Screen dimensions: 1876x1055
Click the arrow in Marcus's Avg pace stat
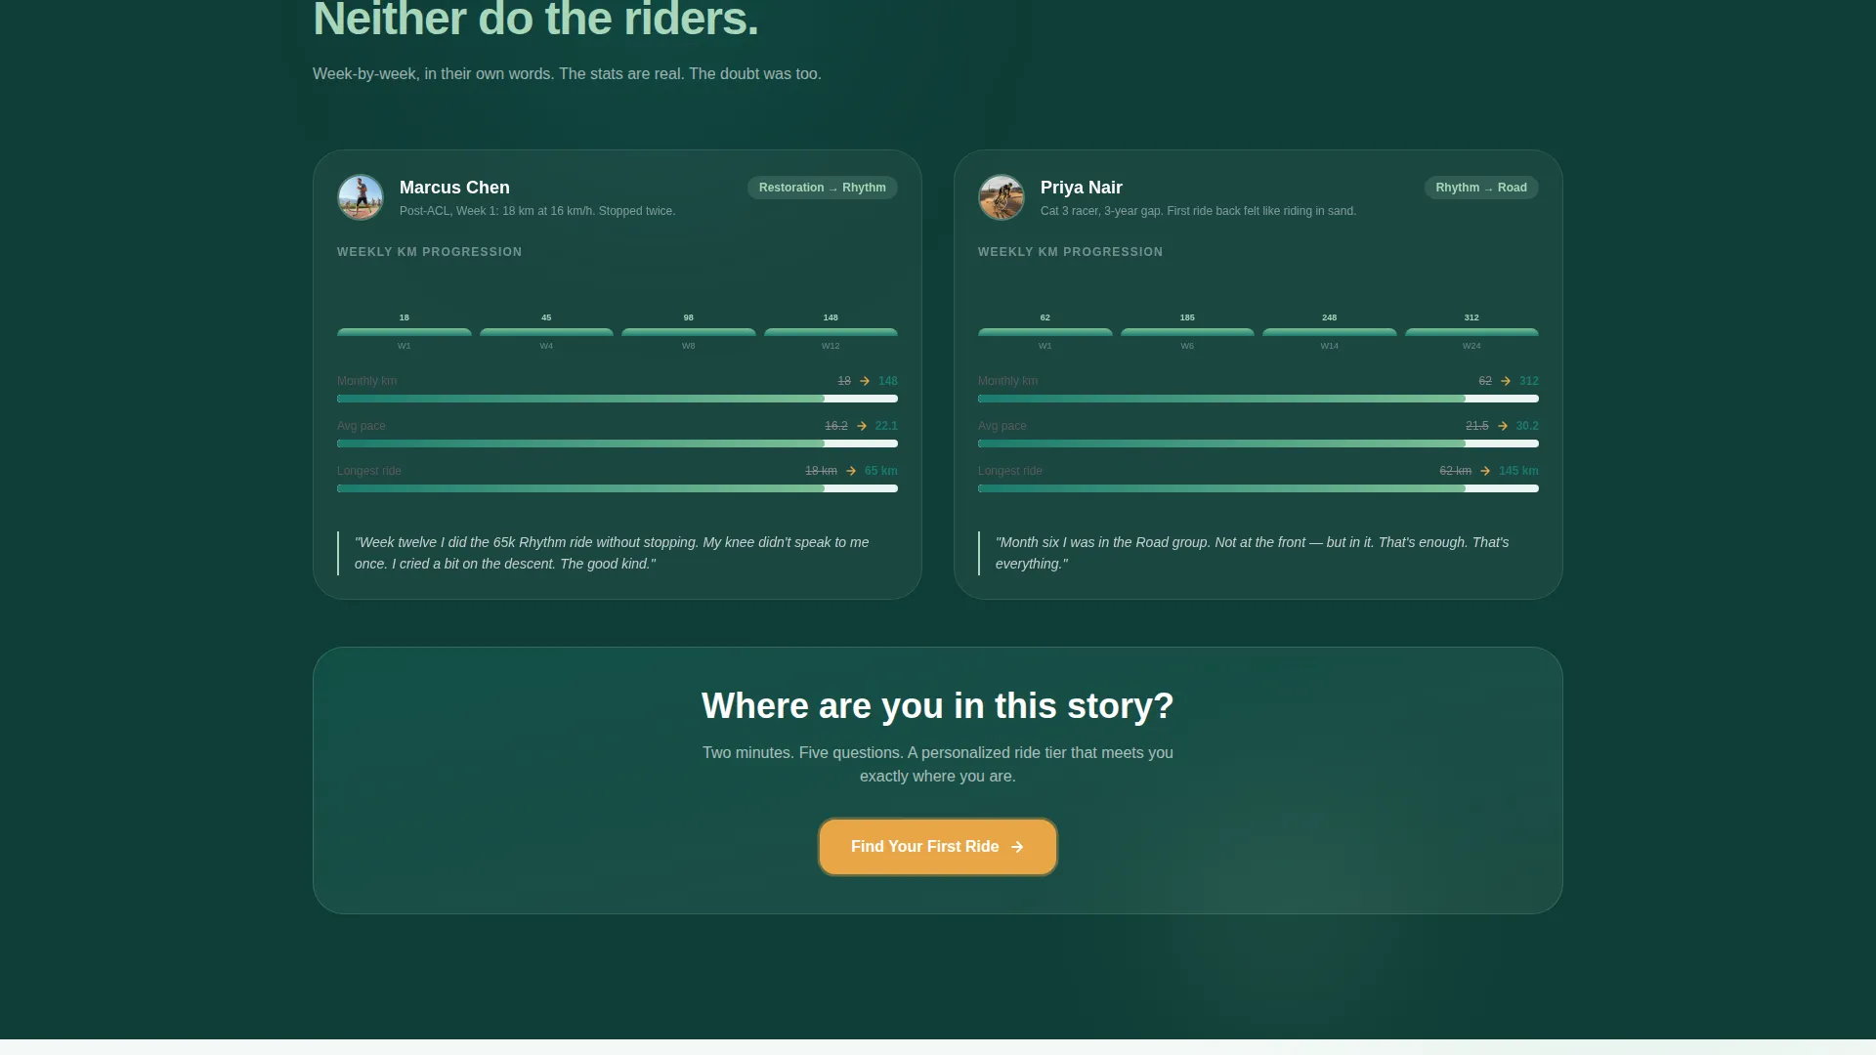click(862, 426)
